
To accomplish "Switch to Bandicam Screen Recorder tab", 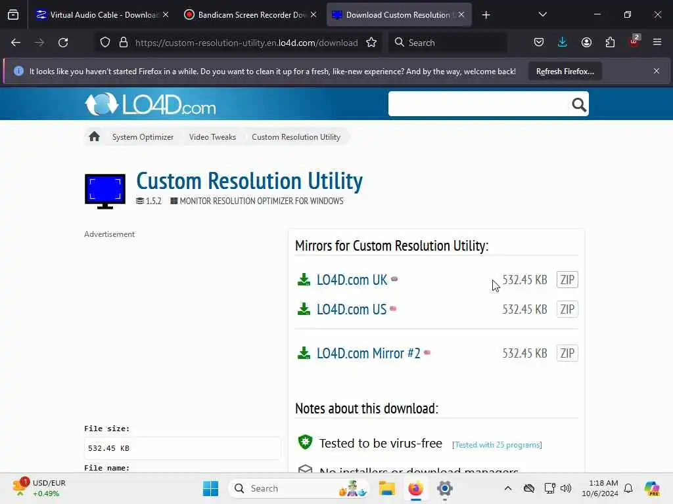I will 250,15.
